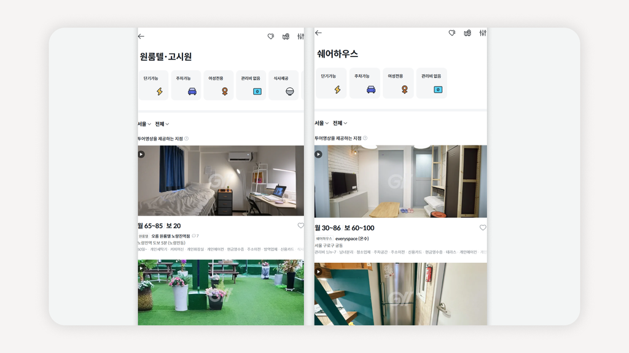Open info icon beside 투어영상 label in 원룸텔·고시원

[x=186, y=139]
